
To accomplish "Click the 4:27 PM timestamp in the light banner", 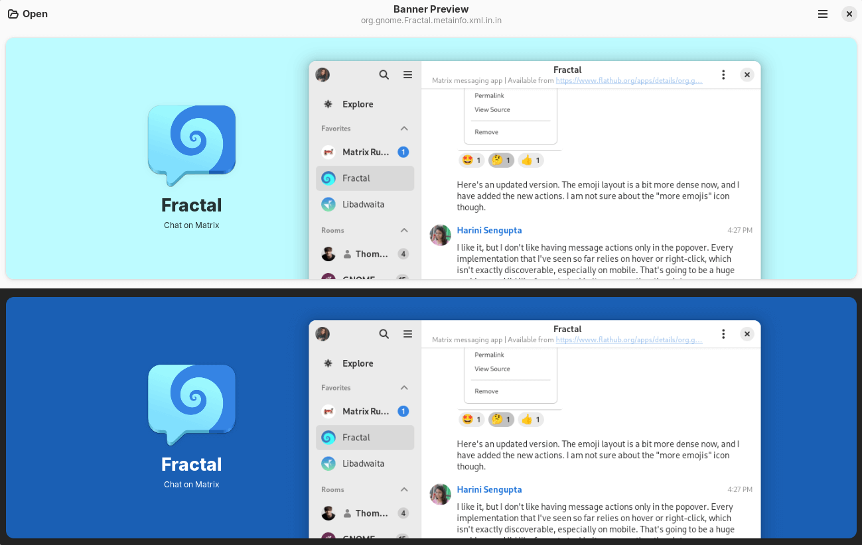I will click(x=740, y=230).
